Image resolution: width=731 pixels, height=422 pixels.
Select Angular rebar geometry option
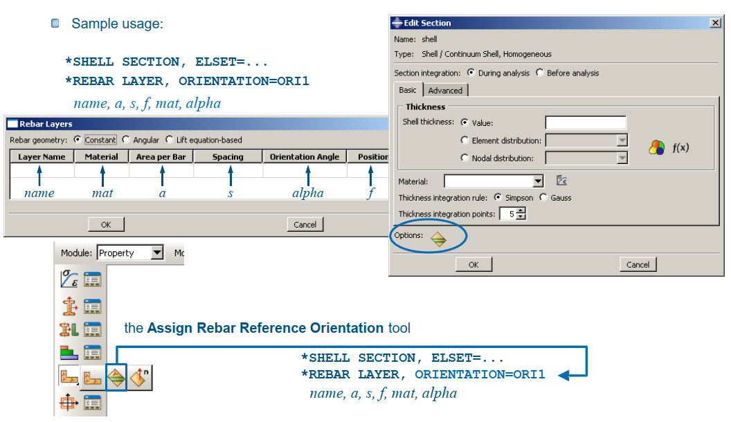pos(126,140)
